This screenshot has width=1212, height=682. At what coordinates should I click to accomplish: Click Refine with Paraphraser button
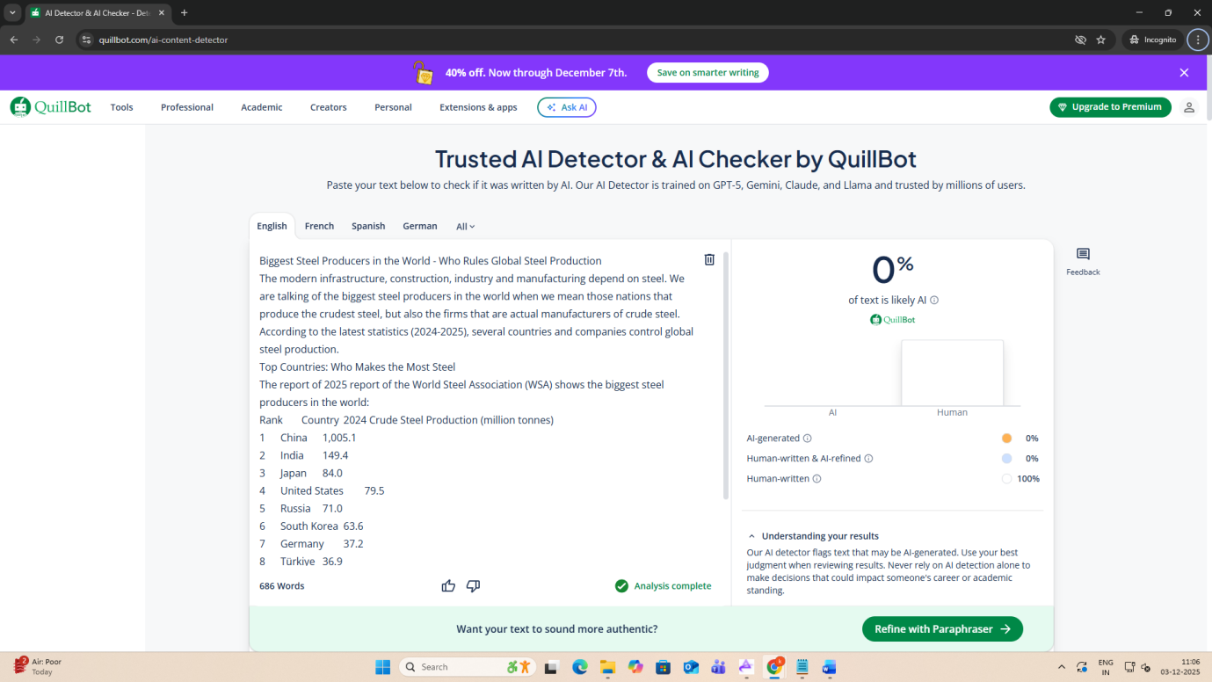(x=941, y=629)
